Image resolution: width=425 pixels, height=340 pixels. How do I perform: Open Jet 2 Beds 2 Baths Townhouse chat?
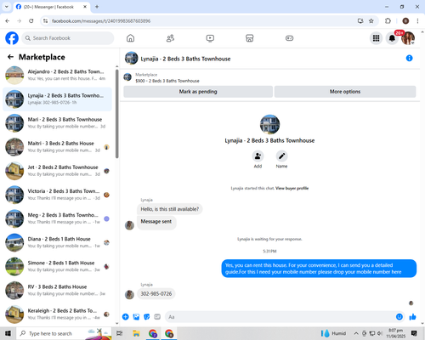pyautogui.click(x=58, y=171)
